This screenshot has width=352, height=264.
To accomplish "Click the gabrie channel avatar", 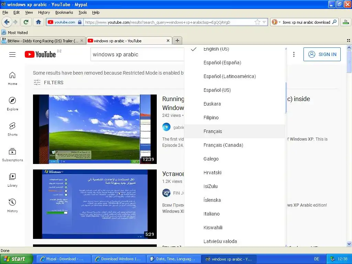I will coord(166,127).
